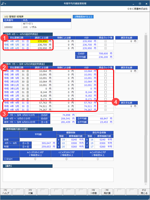Screen dimensions: 150x200
Task: Check the 賃金カット等 box for 令和3年9月
Action: 105,78
